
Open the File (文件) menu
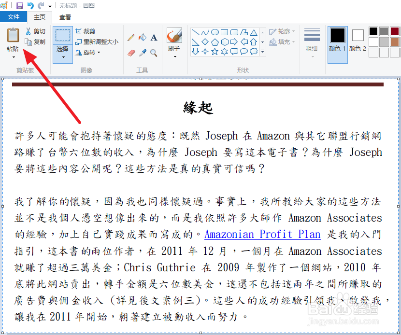(14, 17)
